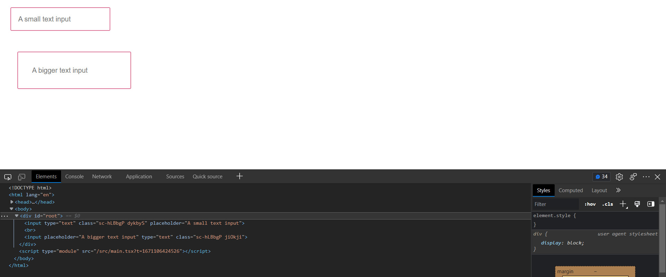Click the Filter styles input field
666x277 pixels.
coord(556,204)
